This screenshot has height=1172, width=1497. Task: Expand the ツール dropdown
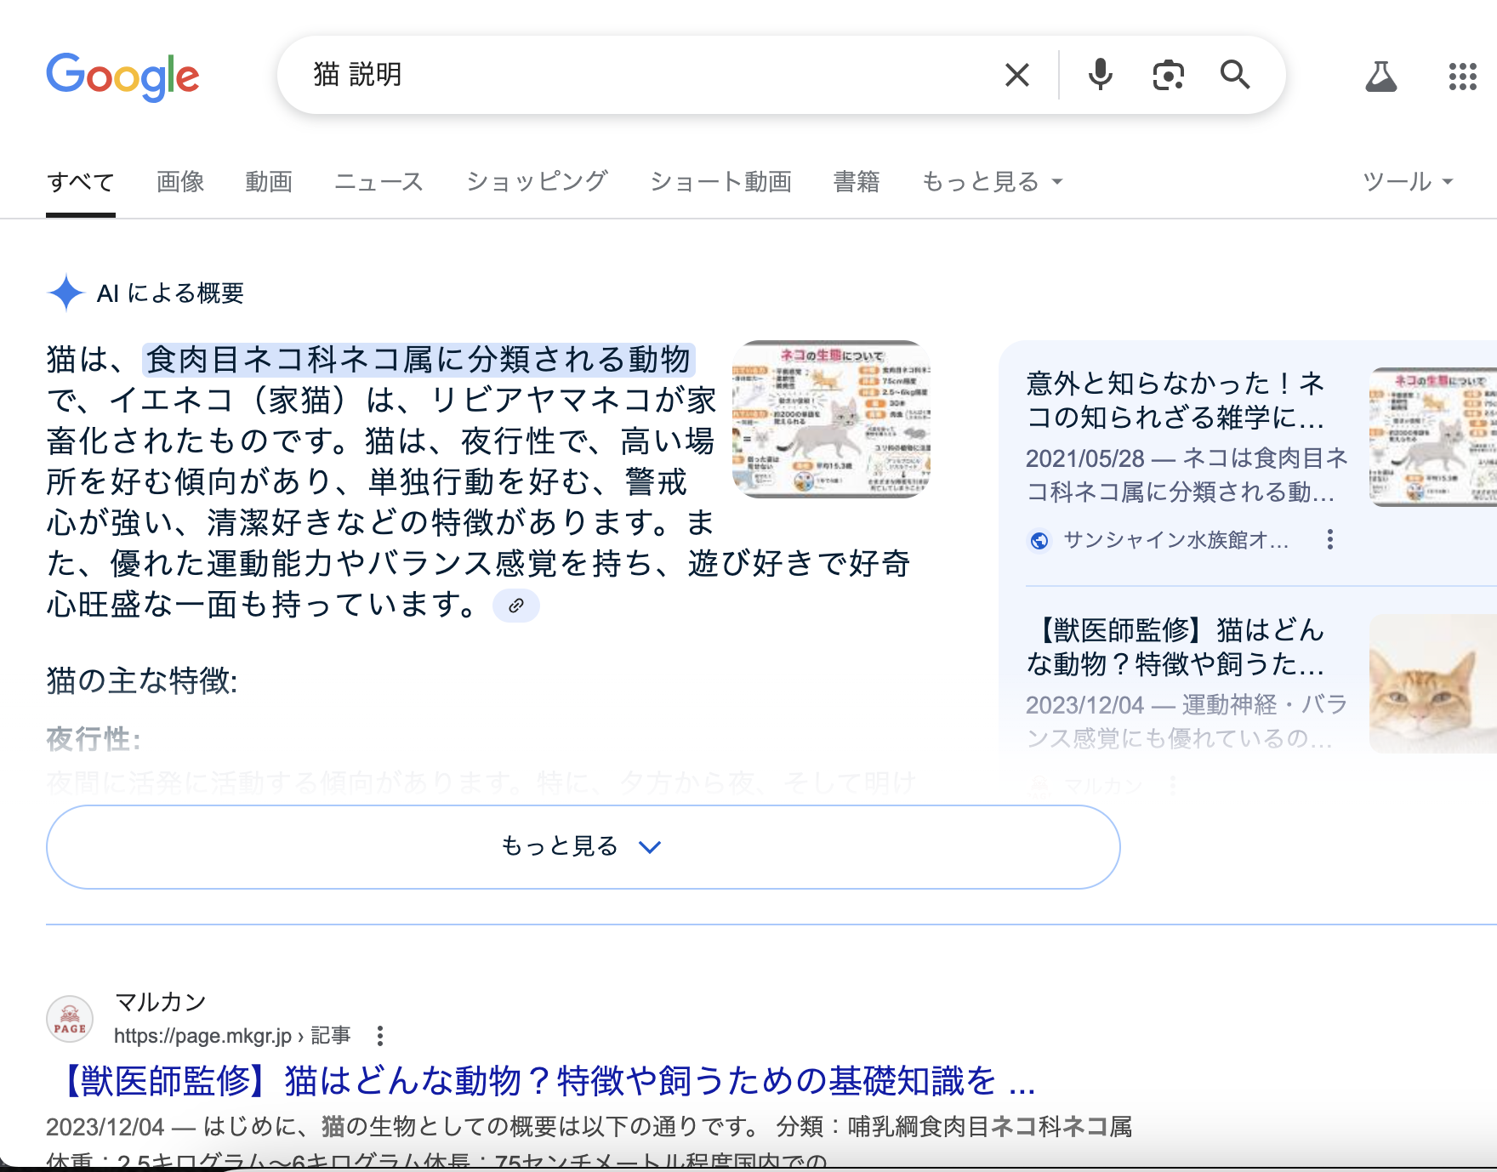point(1408,181)
